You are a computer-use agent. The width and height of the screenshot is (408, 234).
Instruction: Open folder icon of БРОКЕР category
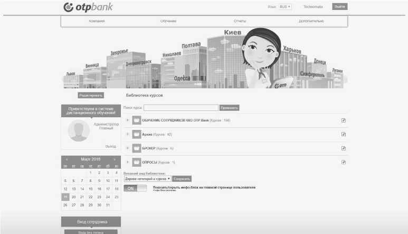(x=136, y=148)
